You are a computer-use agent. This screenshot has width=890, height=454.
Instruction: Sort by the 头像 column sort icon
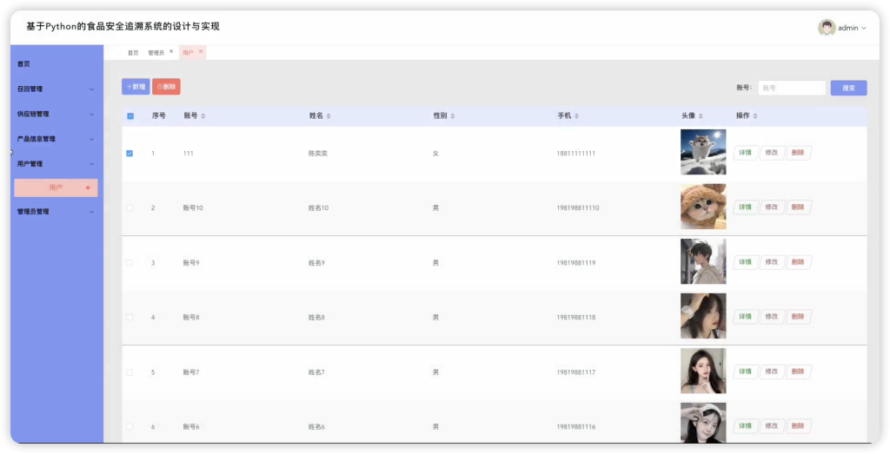tap(701, 116)
